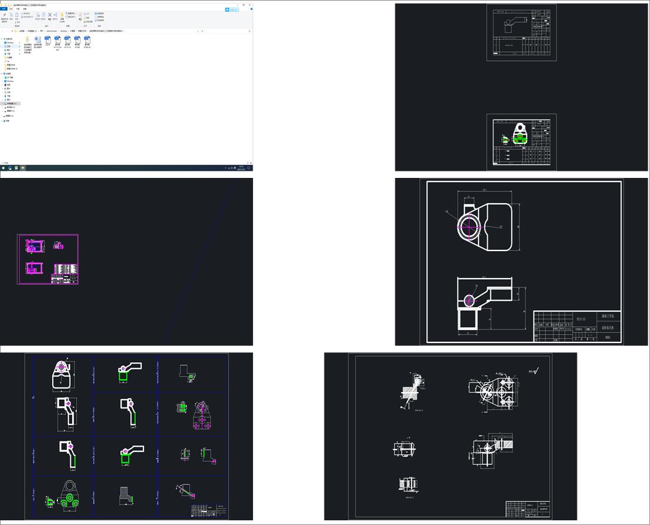Screen dimensions: 650x525
Task: Click Select none in the ribbon
Action: click(x=99, y=17)
